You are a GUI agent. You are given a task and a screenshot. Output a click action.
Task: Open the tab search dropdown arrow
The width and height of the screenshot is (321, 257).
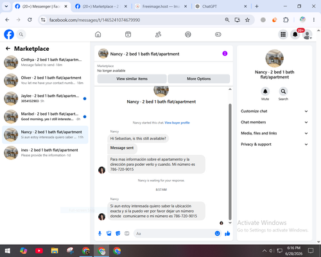coord(6,6)
